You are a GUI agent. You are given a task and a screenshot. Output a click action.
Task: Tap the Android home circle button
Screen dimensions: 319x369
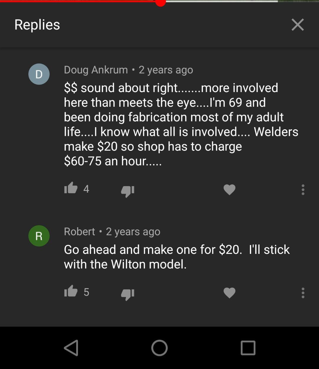click(159, 348)
